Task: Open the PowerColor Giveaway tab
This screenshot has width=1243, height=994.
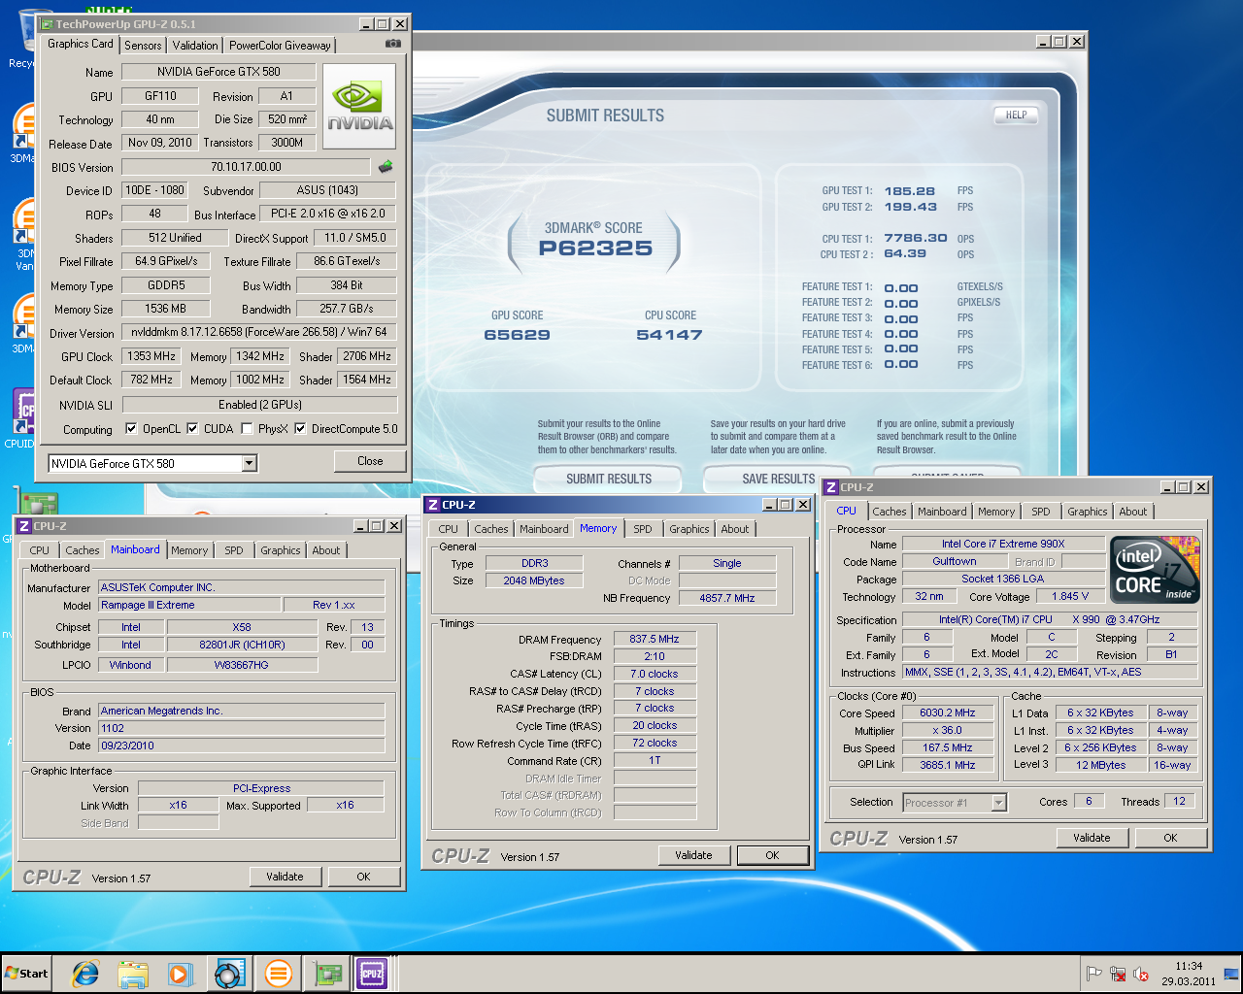Action: pyautogui.click(x=280, y=45)
